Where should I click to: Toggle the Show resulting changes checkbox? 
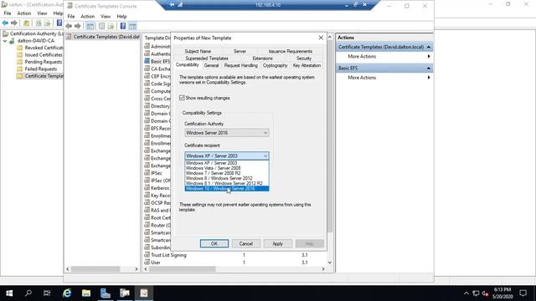coord(182,98)
